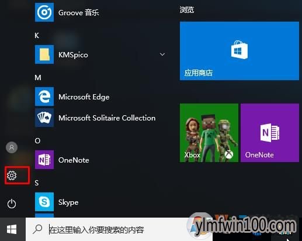The height and width of the screenshot is (241, 302).
Task: Launch Microsoft Edge from its icon
Action: click(x=44, y=97)
